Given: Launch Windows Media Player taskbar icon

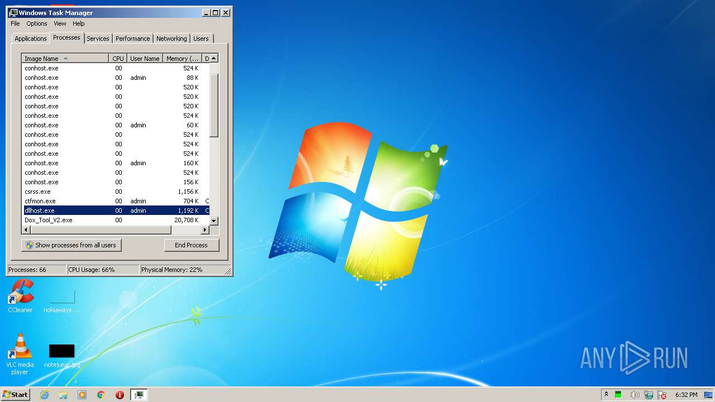Looking at the screenshot, I should click(82, 395).
